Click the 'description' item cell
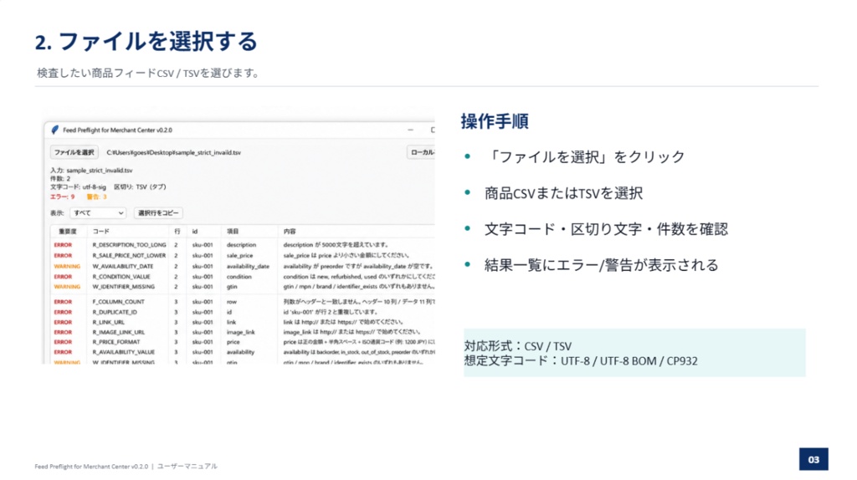The image size is (857, 480). pyautogui.click(x=241, y=245)
